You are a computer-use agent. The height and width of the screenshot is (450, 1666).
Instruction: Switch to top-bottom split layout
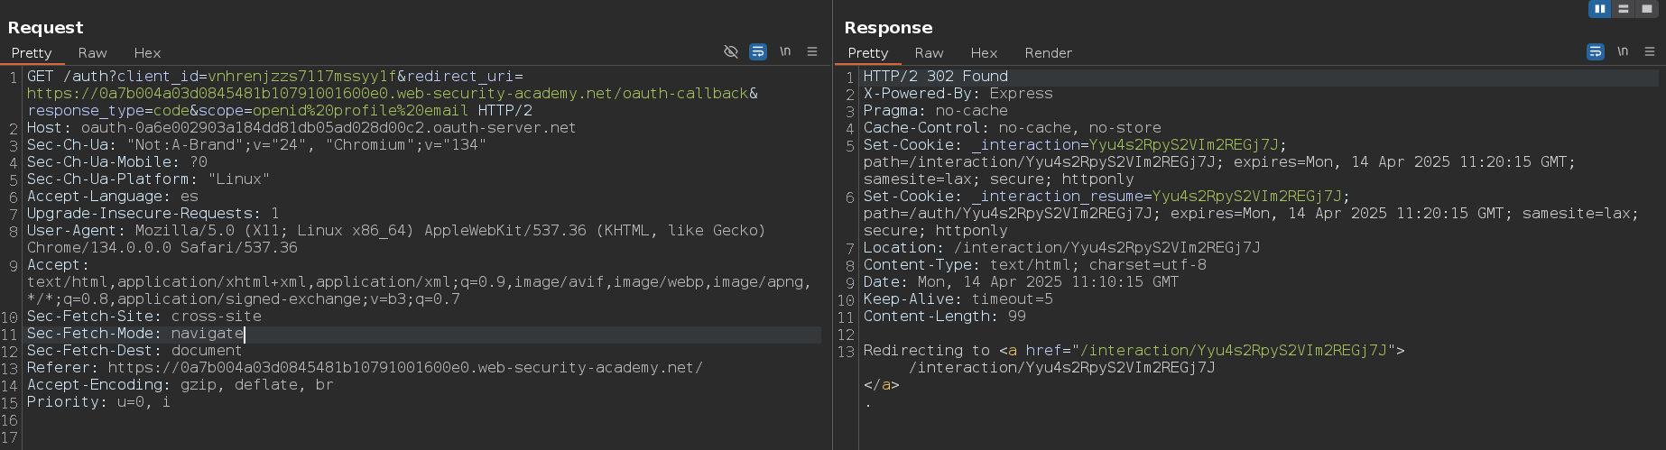(1624, 8)
